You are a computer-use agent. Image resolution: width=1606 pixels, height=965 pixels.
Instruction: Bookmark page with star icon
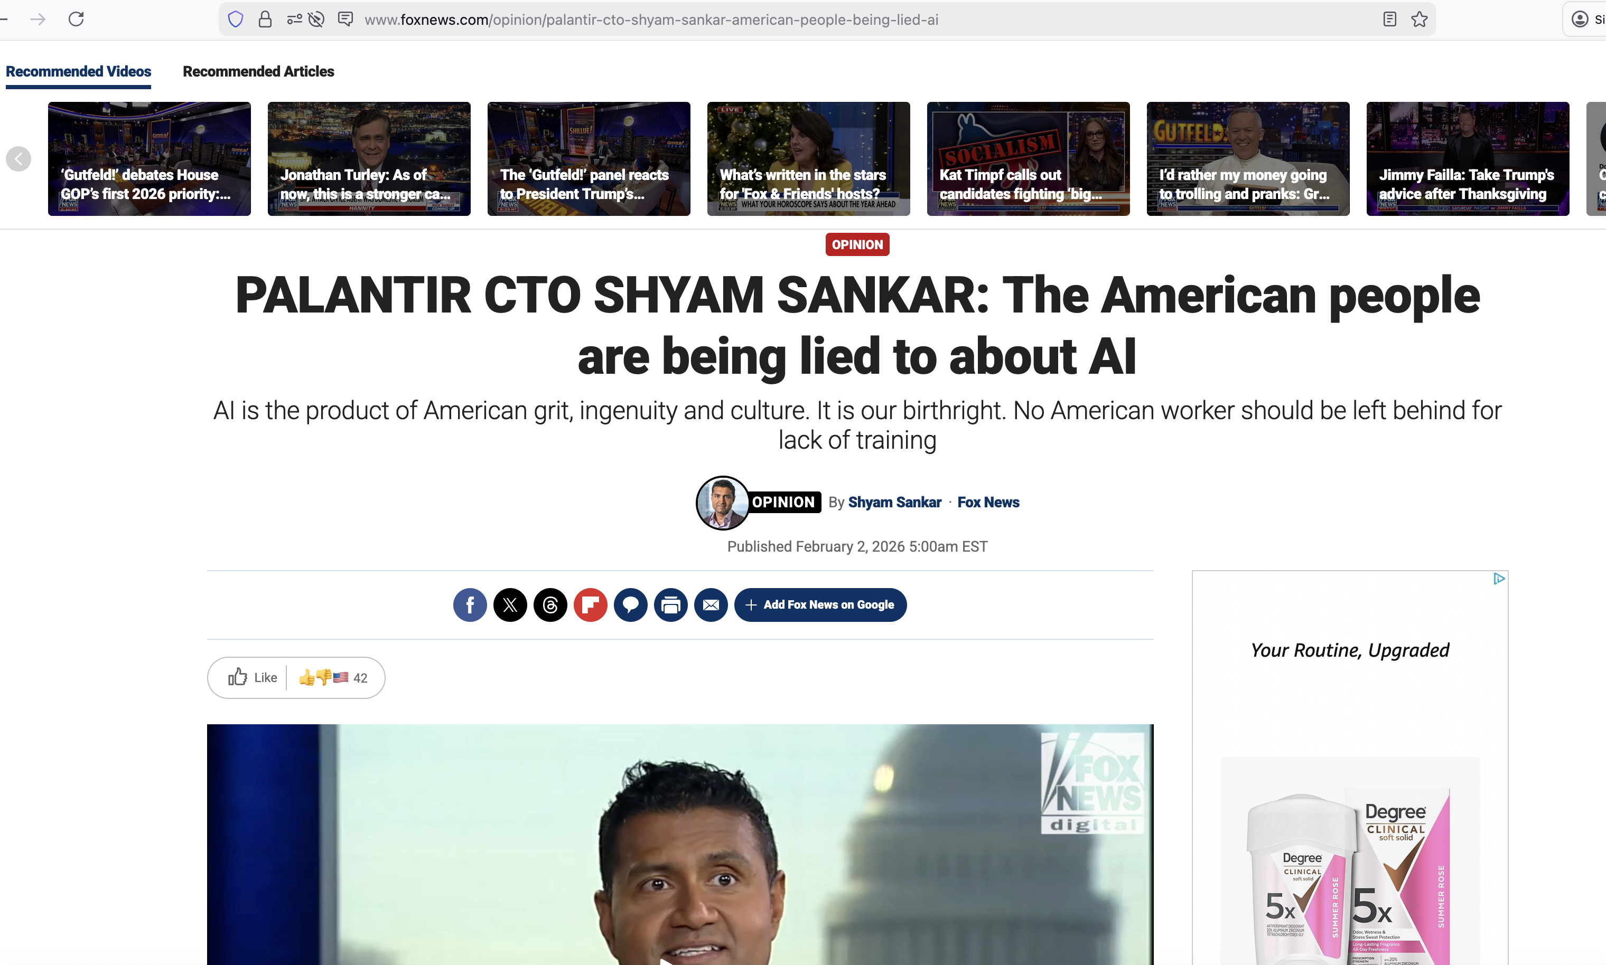1419,20
